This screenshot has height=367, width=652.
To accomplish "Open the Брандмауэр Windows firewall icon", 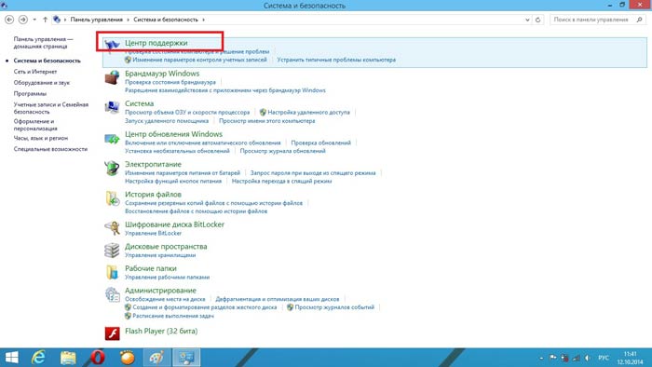I will click(x=112, y=77).
